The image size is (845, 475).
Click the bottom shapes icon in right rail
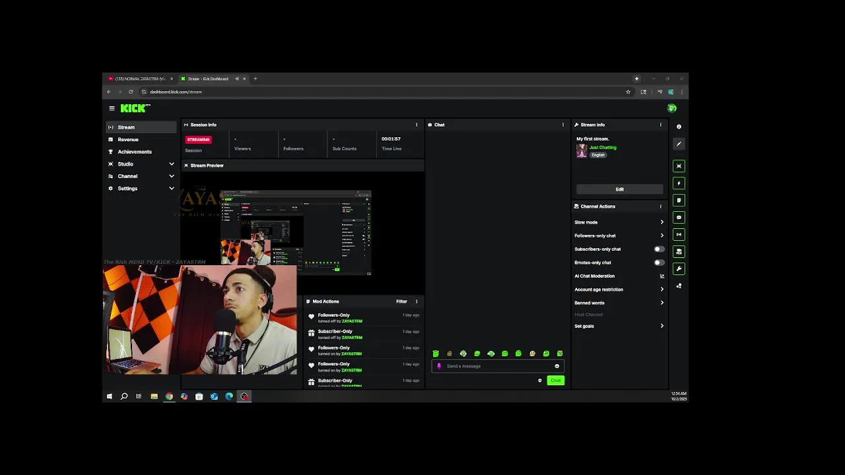tap(679, 286)
